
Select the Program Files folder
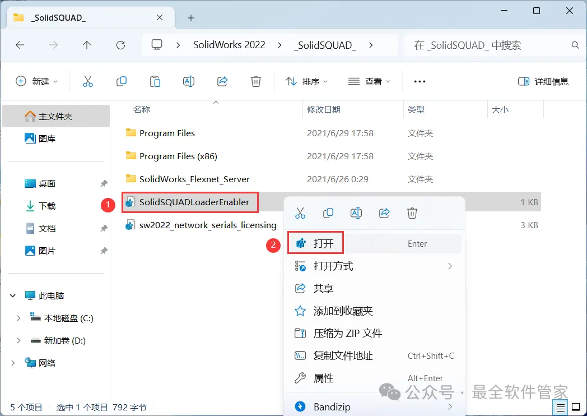pyautogui.click(x=167, y=133)
